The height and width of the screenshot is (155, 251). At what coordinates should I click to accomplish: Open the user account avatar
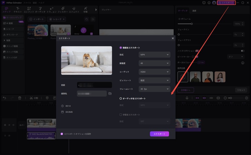coord(214,3)
